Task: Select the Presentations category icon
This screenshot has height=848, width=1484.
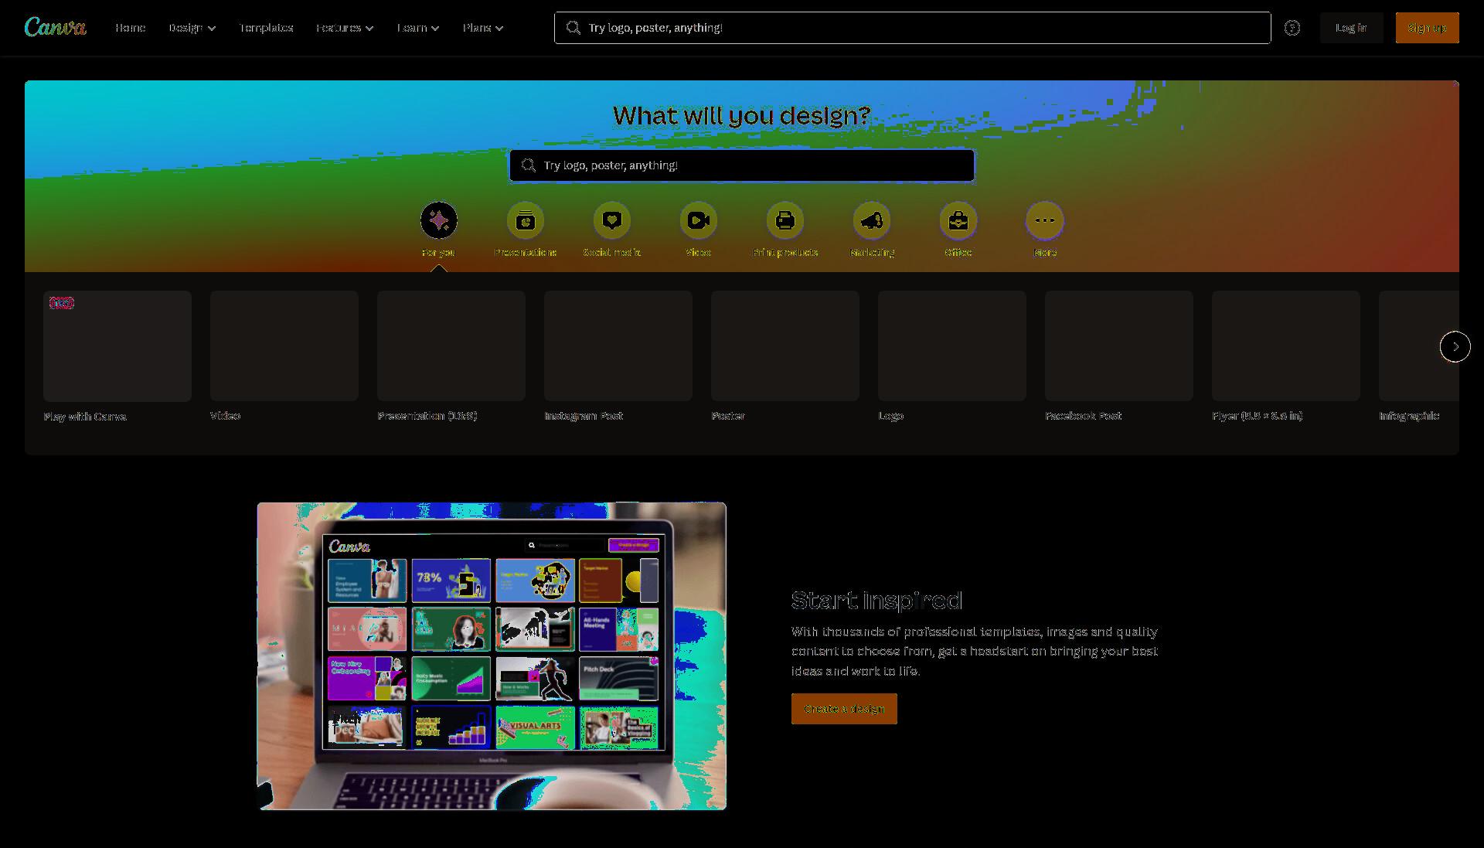Action: [x=526, y=220]
